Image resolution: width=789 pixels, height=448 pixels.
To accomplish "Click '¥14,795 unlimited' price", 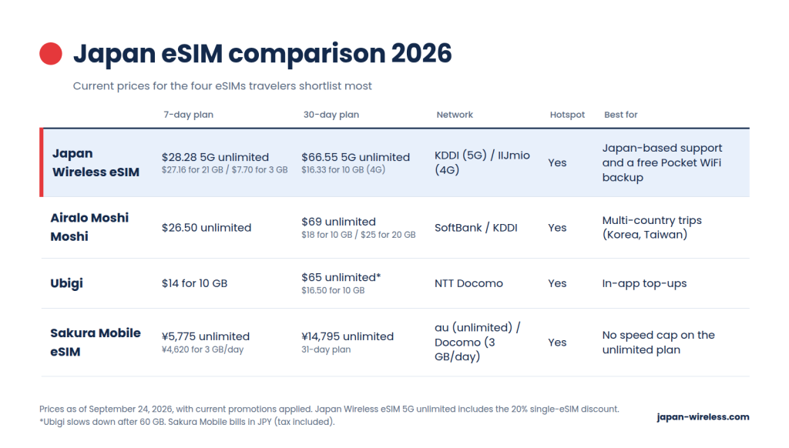I will [x=347, y=336].
